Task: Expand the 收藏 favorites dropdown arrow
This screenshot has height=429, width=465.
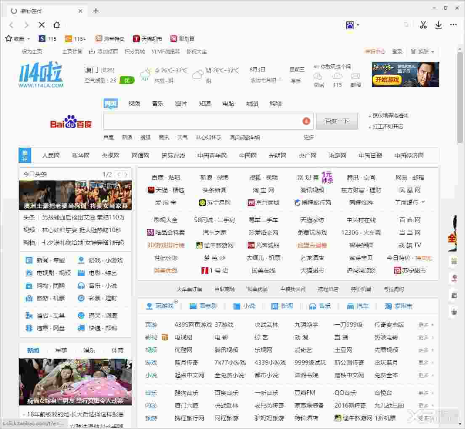Action: (29, 39)
